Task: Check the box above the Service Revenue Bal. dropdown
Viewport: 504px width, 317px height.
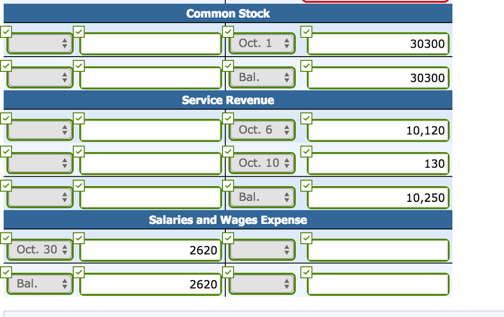Action: click(x=228, y=185)
